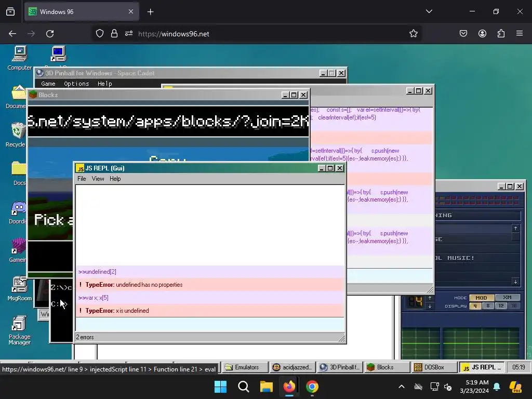Open the Firefox extensions puzzle icon
The width and height of the screenshot is (532, 399).
[x=501, y=33]
